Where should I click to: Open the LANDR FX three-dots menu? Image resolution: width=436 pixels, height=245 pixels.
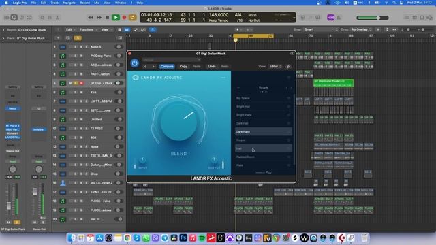click(x=223, y=78)
